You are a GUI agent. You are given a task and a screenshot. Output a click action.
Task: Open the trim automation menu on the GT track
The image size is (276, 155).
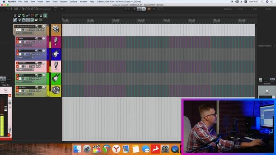(x=32, y=54)
